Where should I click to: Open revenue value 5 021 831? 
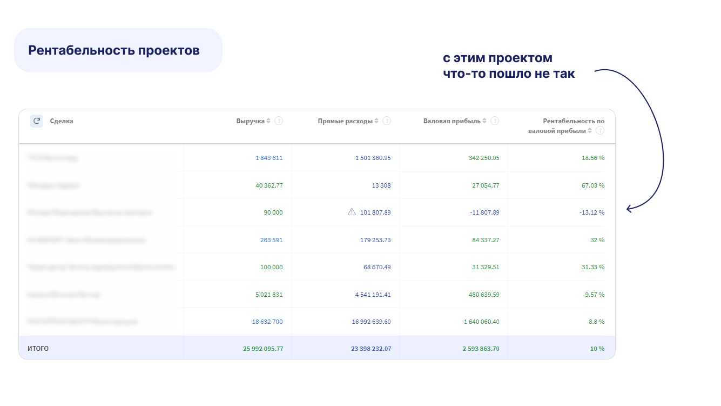pyautogui.click(x=269, y=295)
